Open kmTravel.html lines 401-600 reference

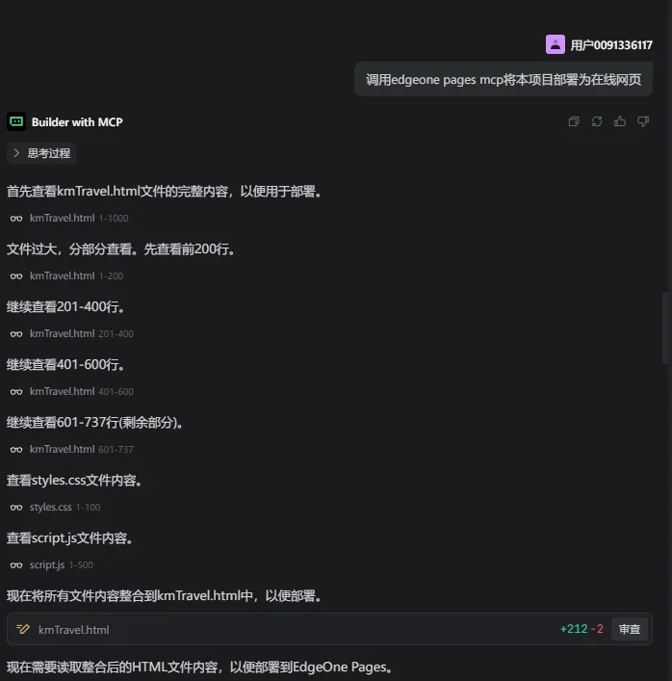point(72,391)
